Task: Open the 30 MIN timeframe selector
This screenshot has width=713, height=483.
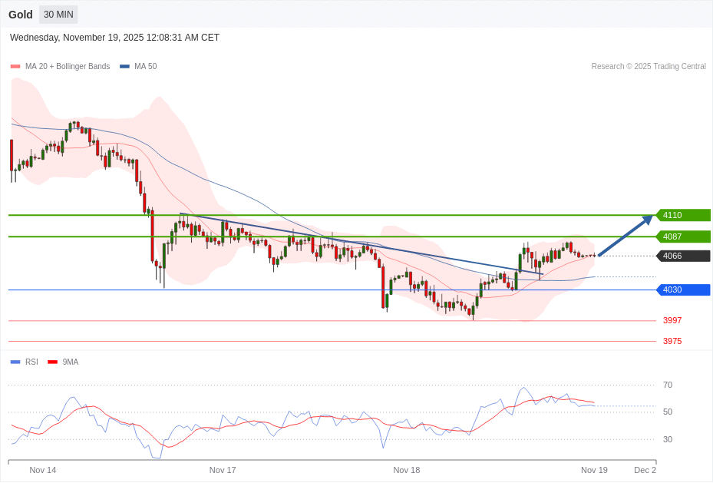Action: point(58,14)
